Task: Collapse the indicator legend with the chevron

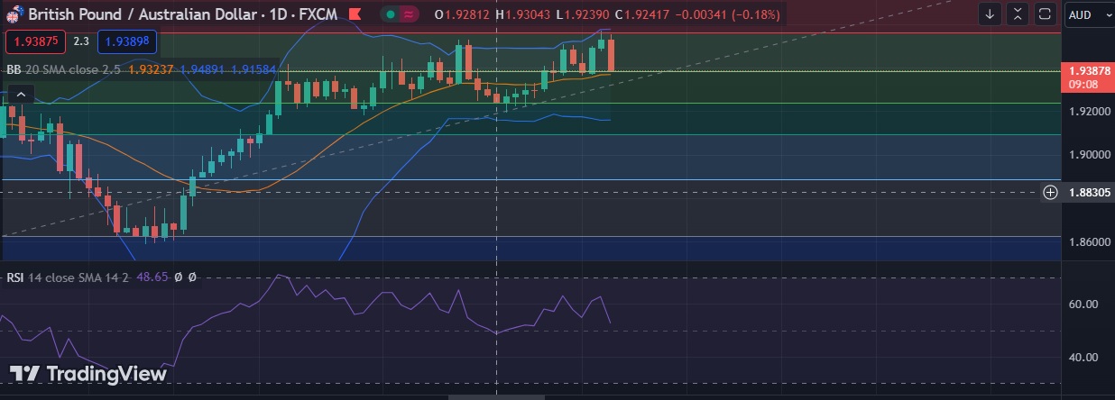Action: coord(22,93)
